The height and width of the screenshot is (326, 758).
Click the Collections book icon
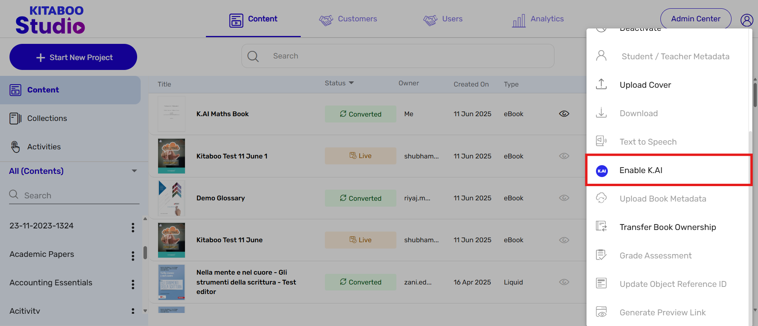click(15, 119)
